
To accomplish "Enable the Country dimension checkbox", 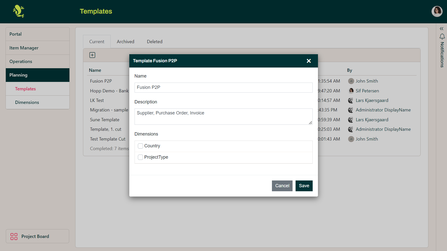I will pyautogui.click(x=140, y=146).
